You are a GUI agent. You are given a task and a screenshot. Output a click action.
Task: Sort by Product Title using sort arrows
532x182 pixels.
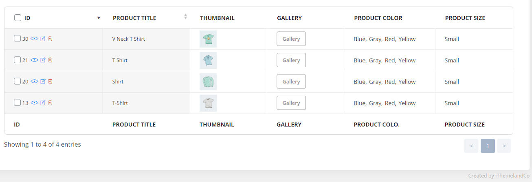(185, 17)
